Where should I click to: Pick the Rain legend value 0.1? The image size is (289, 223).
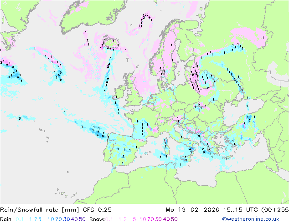(x=20, y=219)
